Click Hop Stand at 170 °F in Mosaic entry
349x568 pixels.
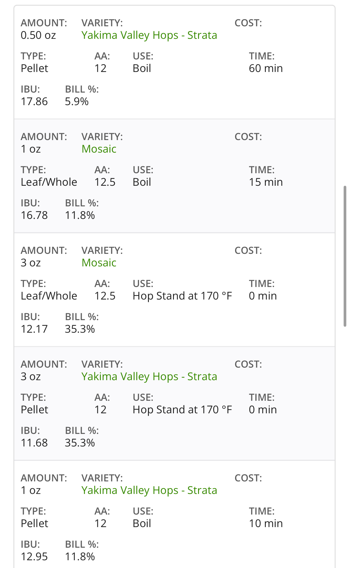click(x=182, y=296)
